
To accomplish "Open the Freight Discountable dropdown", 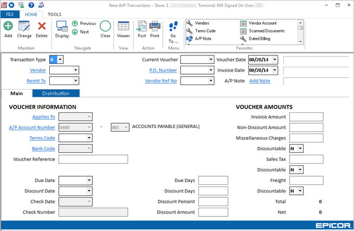I will [x=301, y=191].
